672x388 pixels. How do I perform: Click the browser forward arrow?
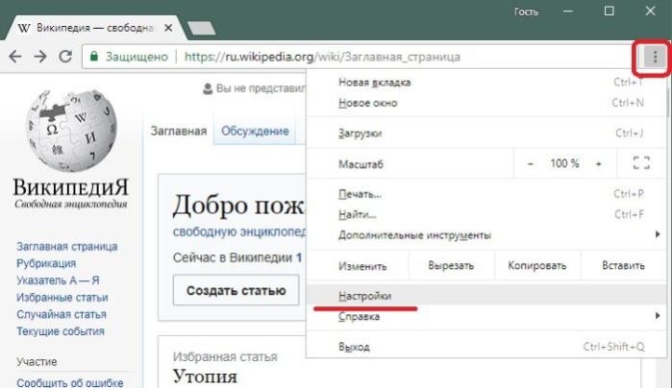[x=40, y=57]
